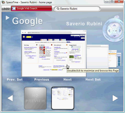Click the Google logo icon in search selector
Viewport: 125px width, 113px height.
coord(14,8)
